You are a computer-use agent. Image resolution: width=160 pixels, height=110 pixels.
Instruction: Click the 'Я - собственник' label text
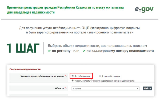coord(82,76)
